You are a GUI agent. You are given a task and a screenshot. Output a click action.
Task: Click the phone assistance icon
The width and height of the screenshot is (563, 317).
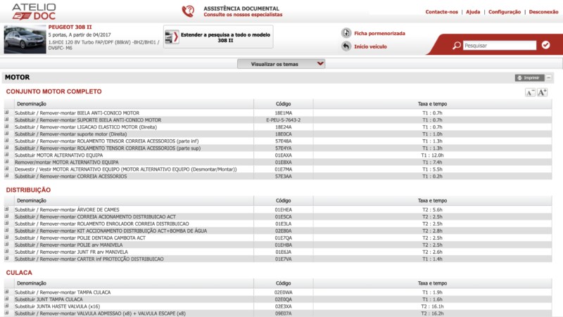[x=188, y=11]
